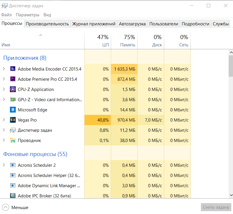The image size is (233, 214).
Task: Click the Vegas Pro icon
Action: (x=13, y=120)
